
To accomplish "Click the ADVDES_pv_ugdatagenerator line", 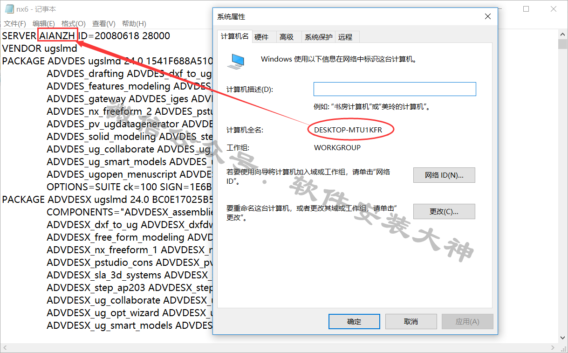I will click(x=130, y=124).
